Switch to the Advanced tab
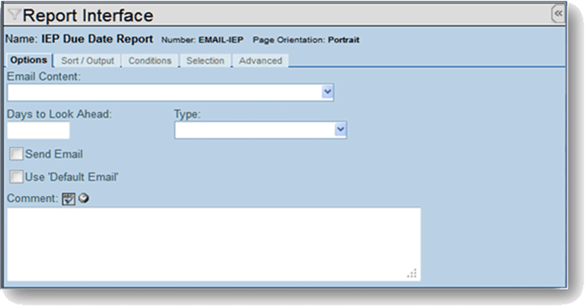585x307 pixels. pyautogui.click(x=261, y=61)
